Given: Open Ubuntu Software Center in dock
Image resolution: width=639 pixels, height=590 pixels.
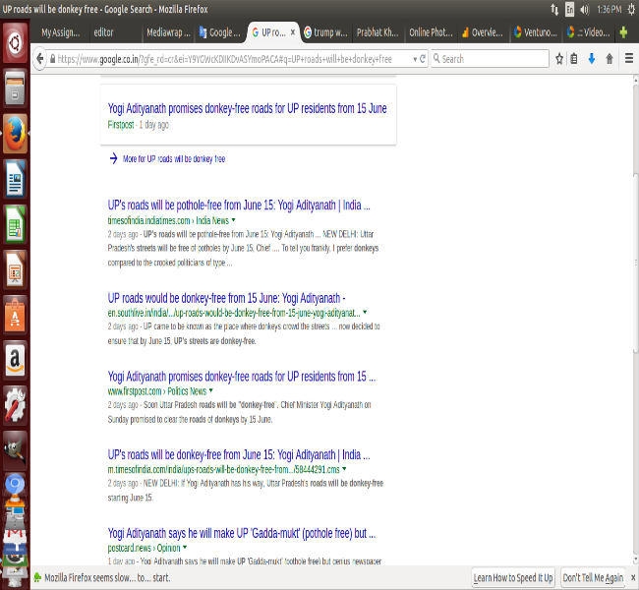Looking at the screenshot, I should [x=15, y=316].
